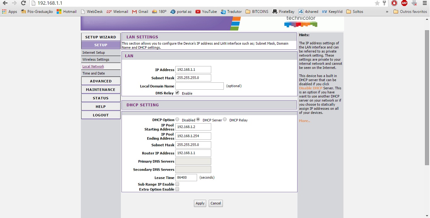Screen dimensions: 430x218
Task: Open the Hotmail bookmark
Action: (66, 12)
